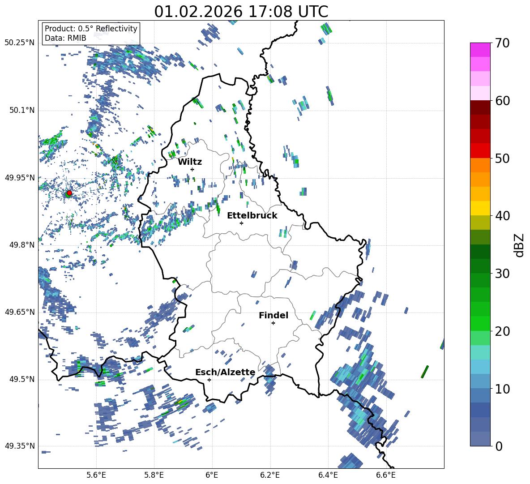Select the Wiltz city label
This screenshot has height=484, width=530.
coord(190,162)
